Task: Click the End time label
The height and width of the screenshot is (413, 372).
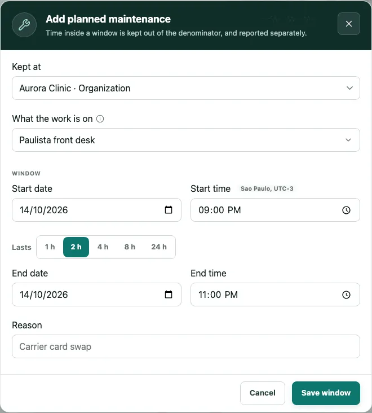Action: 209,273
